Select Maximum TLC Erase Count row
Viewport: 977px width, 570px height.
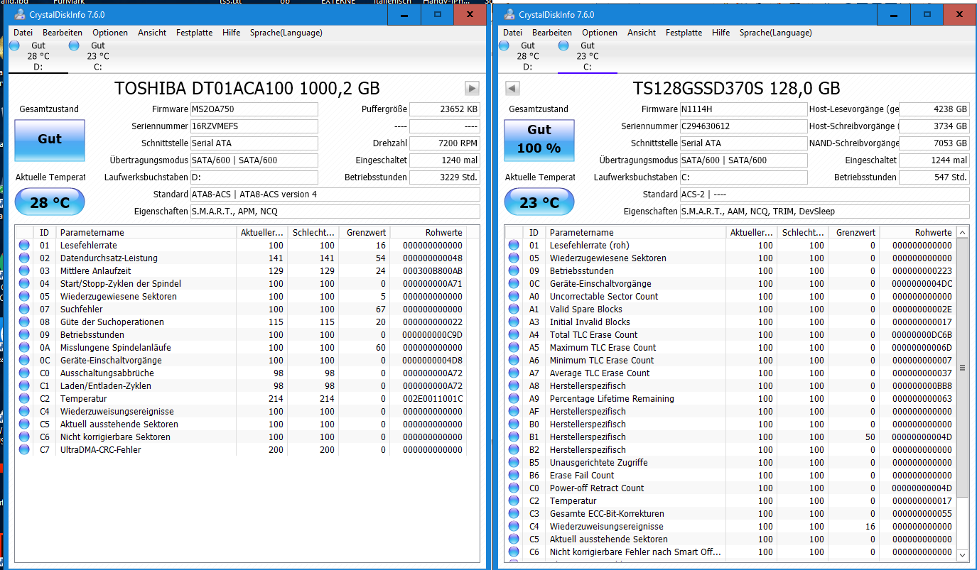click(x=730, y=347)
